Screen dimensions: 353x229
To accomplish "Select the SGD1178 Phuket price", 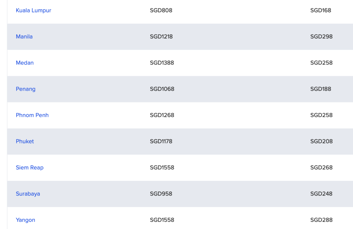I will (161, 141).
